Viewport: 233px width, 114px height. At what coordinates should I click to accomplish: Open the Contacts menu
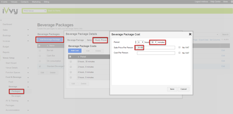click(x=24, y=2)
